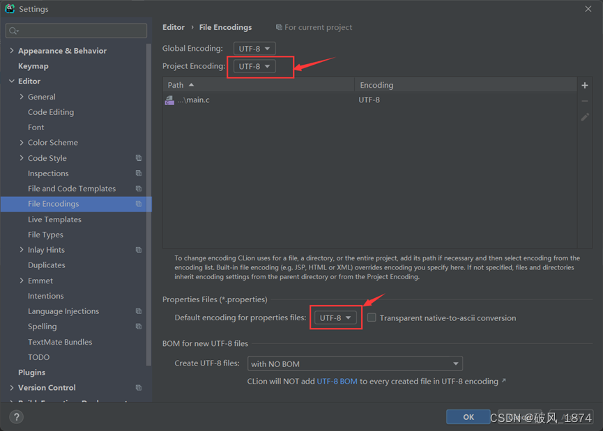The width and height of the screenshot is (603, 431).
Task: Click project-level icon beside File Encodings
Action: click(139, 204)
